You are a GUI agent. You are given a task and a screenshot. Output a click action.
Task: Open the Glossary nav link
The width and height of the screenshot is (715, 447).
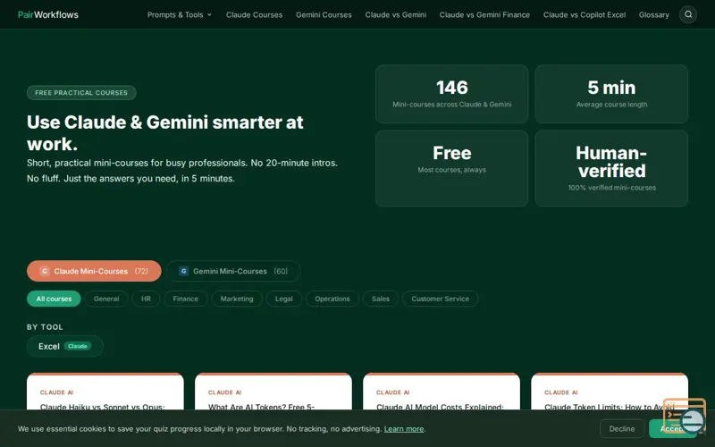[x=653, y=14]
